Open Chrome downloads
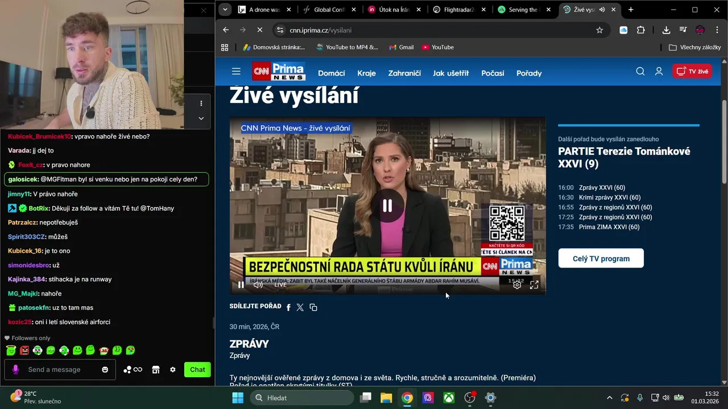This screenshot has height=409, width=728. pos(666,30)
